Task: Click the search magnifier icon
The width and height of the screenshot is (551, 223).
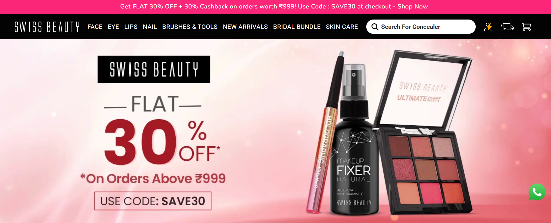Action: coord(375,27)
